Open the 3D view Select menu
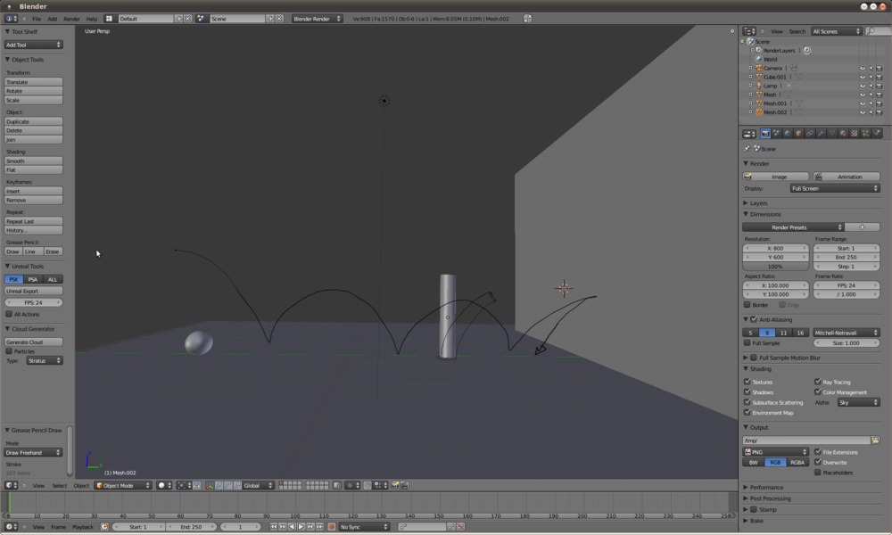Image resolution: width=892 pixels, height=535 pixels. [x=60, y=486]
